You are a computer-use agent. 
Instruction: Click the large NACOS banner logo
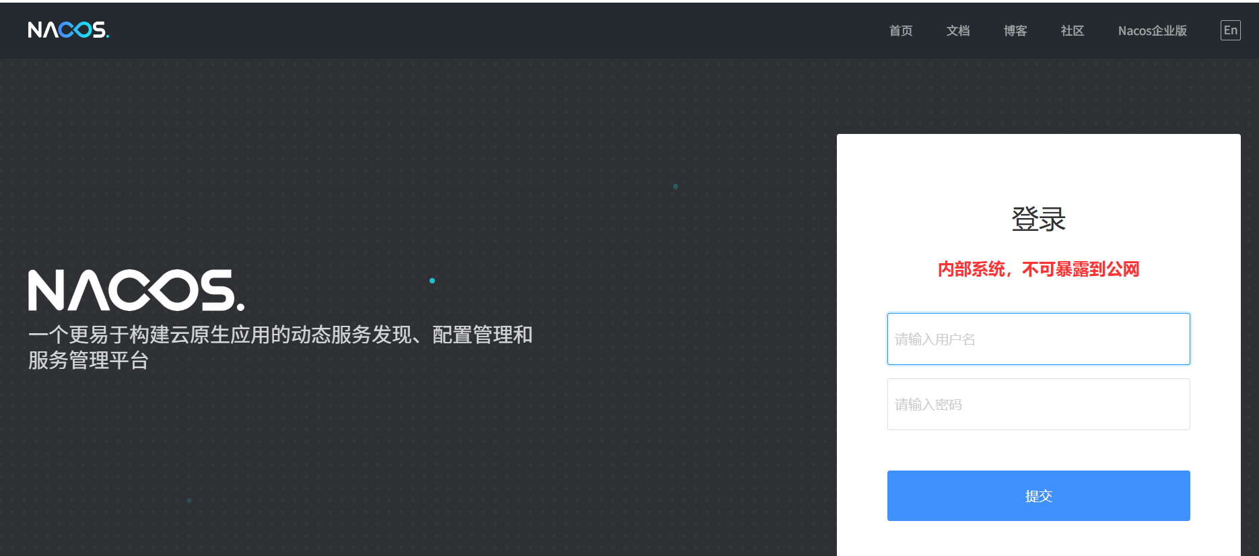(136, 290)
